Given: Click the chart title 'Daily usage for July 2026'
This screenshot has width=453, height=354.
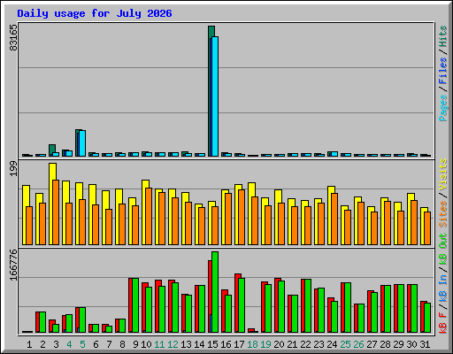Looking at the screenshot, I should pyautogui.click(x=95, y=13).
